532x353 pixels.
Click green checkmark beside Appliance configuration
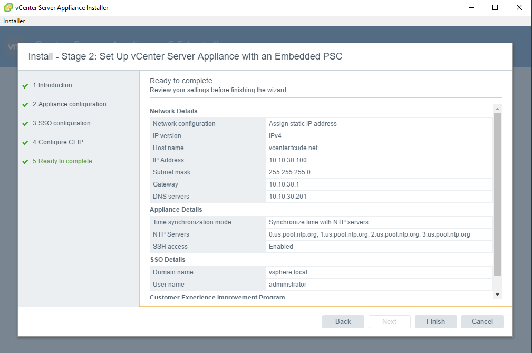tap(25, 105)
